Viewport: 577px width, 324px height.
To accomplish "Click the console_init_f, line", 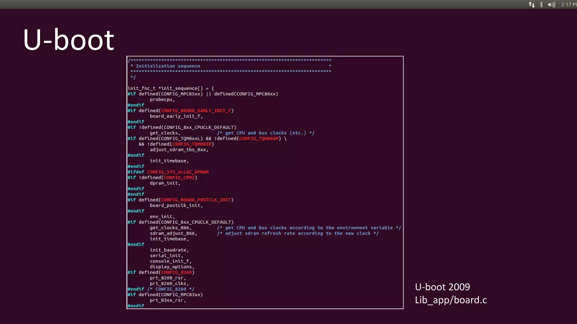I will tap(170, 261).
